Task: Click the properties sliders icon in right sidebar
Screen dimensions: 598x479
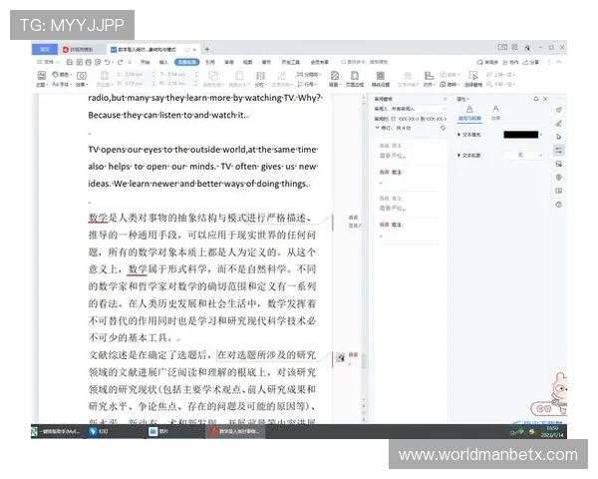Action: click(559, 151)
